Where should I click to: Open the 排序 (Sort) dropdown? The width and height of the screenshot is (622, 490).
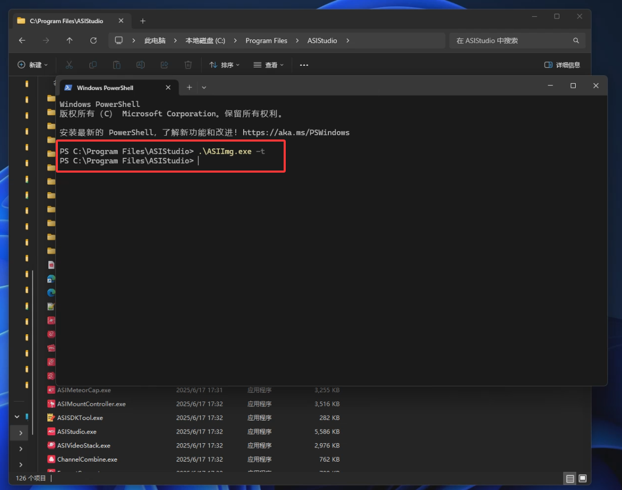click(225, 65)
